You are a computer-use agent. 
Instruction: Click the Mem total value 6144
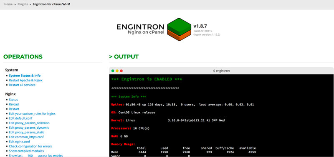point(142,152)
